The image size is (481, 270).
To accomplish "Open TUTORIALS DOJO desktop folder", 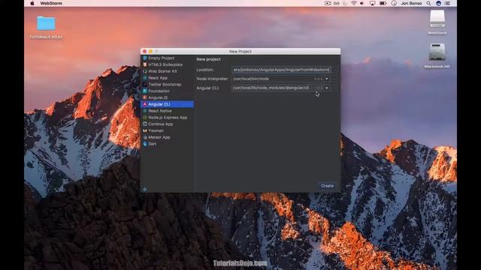I will [46, 27].
